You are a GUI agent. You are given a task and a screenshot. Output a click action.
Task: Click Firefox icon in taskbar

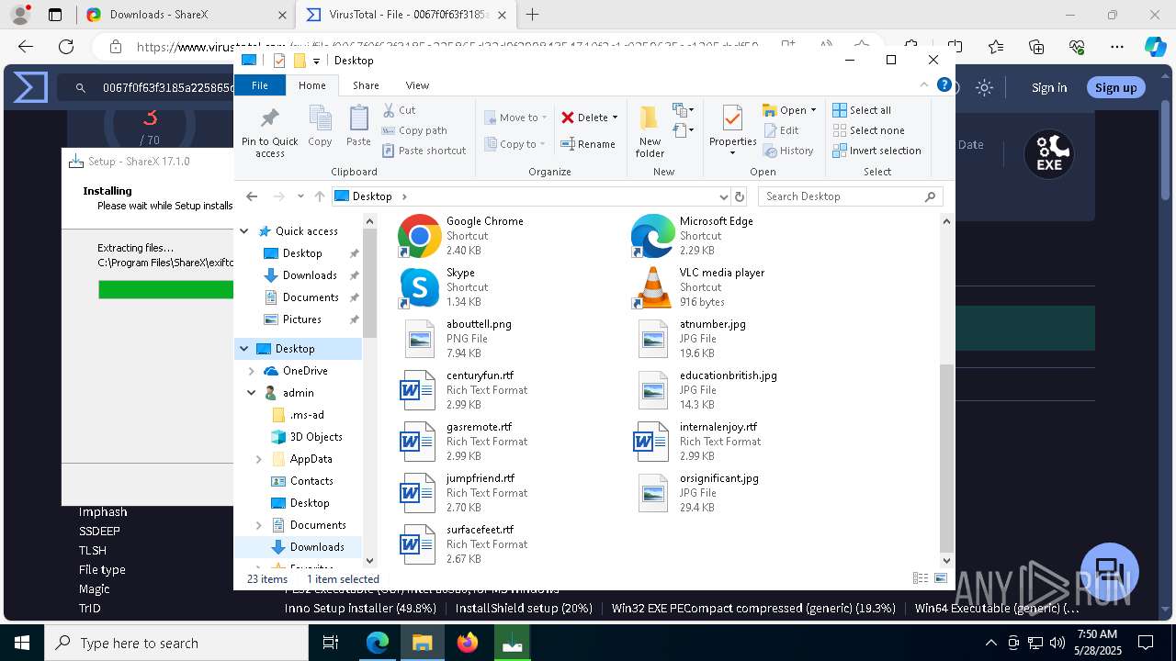468,643
